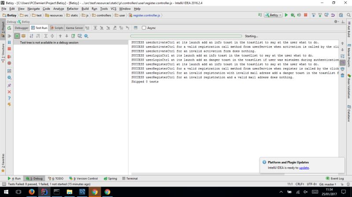Click Evaluate Expression calculator icon
This screenshot has width=352, height=197.
pos(136,28)
